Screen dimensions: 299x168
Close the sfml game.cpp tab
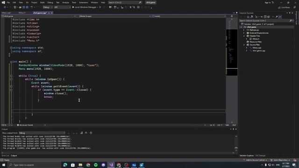point(52,13)
